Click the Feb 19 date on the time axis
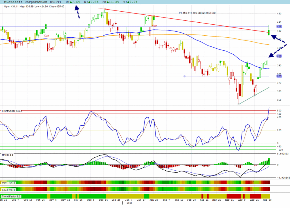The height and width of the screenshot is (208, 290). tap(179, 200)
